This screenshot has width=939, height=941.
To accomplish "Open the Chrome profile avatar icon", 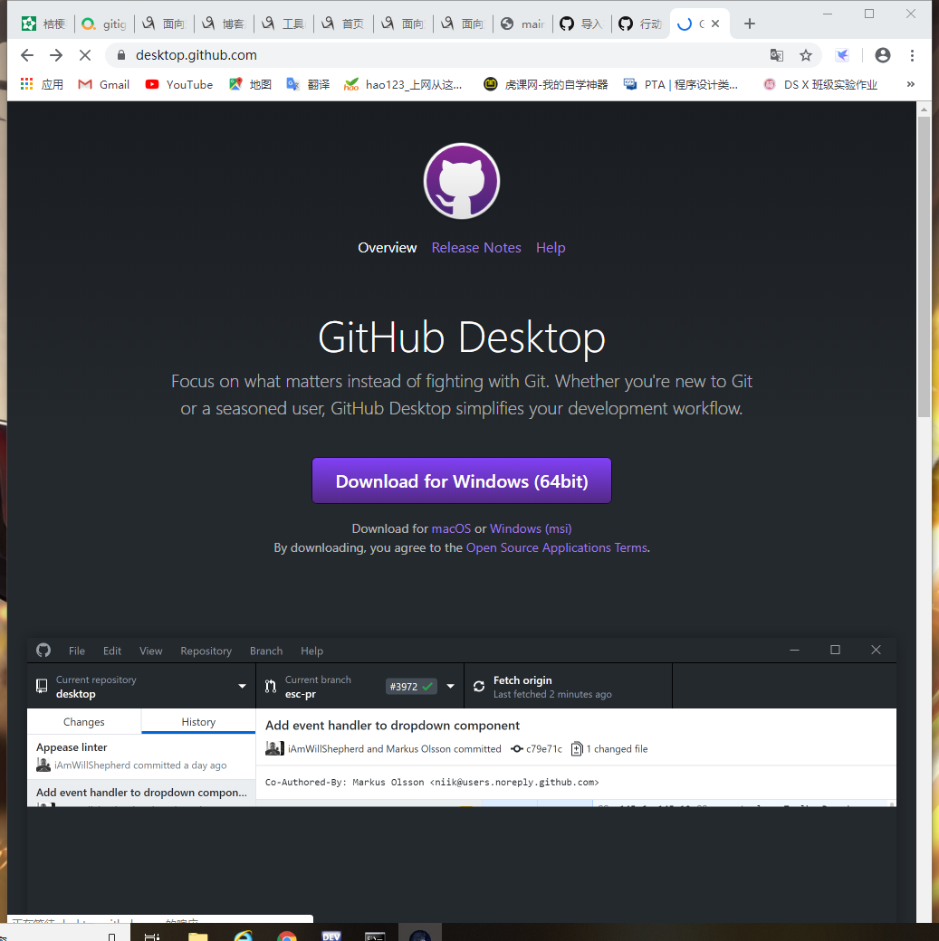I will (x=883, y=55).
